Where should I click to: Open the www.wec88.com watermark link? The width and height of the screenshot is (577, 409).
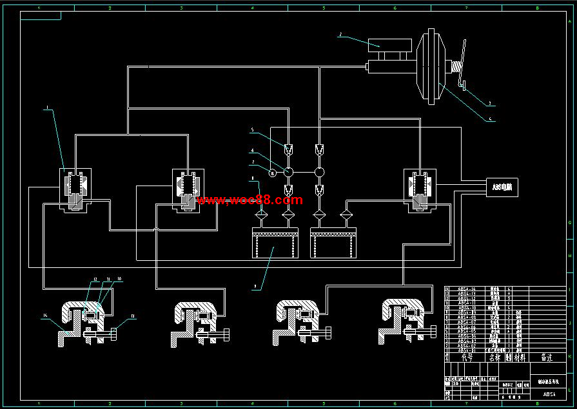click(x=249, y=201)
